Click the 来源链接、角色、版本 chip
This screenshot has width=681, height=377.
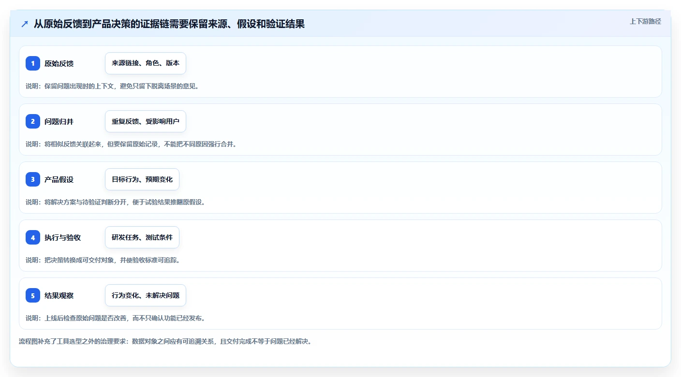(146, 63)
